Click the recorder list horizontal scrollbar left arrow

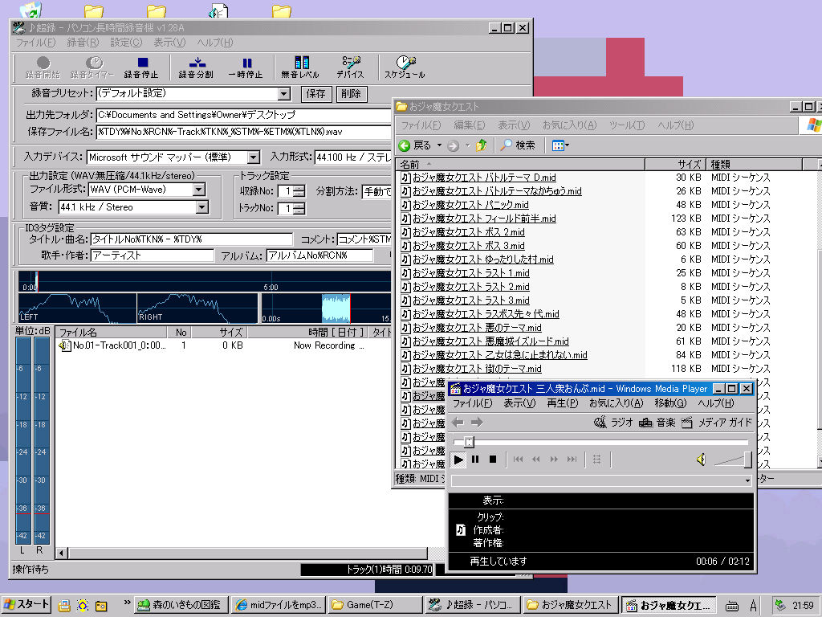[x=62, y=553]
